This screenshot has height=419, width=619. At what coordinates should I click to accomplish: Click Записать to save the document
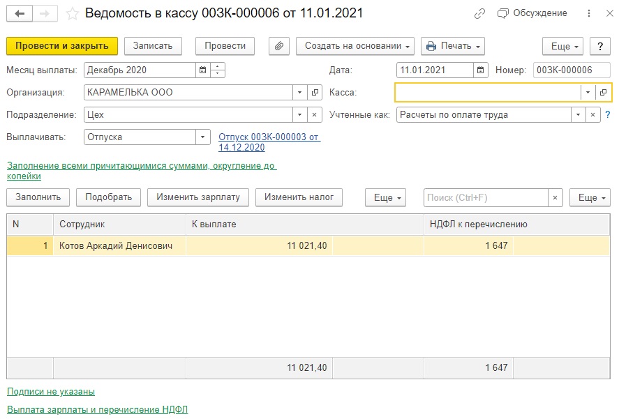[x=153, y=46]
